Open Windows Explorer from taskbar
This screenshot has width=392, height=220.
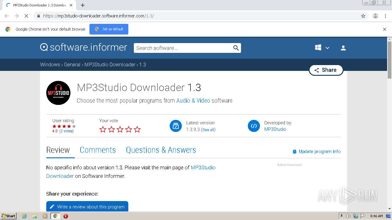pos(35,216)
